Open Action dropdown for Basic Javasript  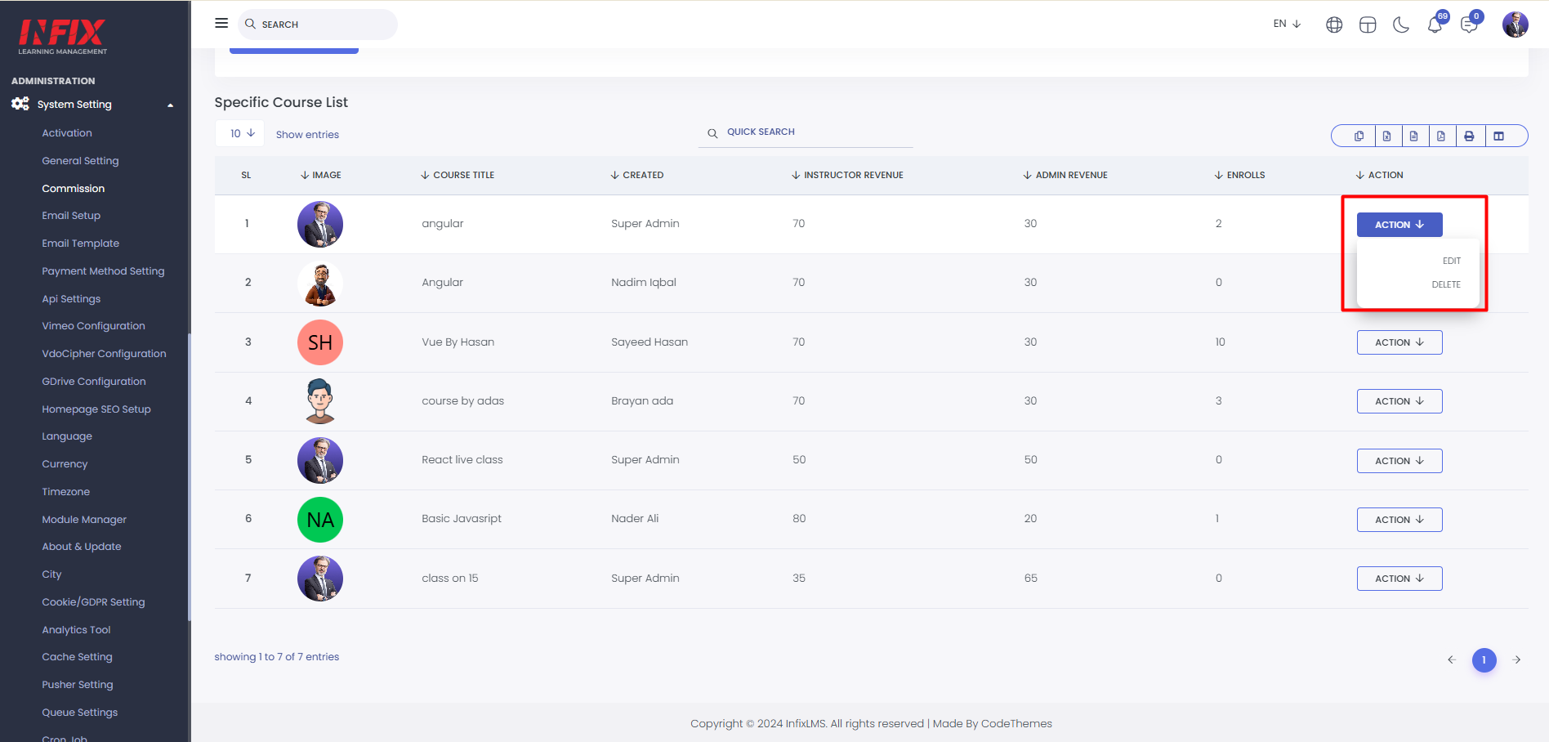[1399, 520]
